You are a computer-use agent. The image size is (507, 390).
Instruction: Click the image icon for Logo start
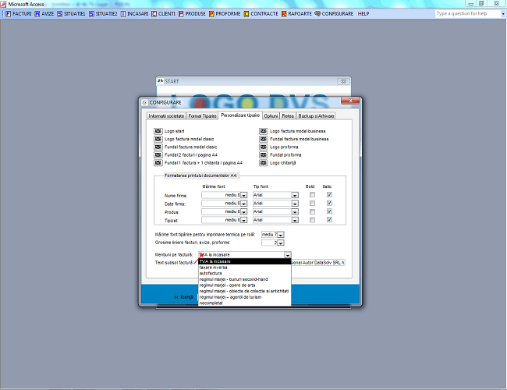(x=158, y=131)
